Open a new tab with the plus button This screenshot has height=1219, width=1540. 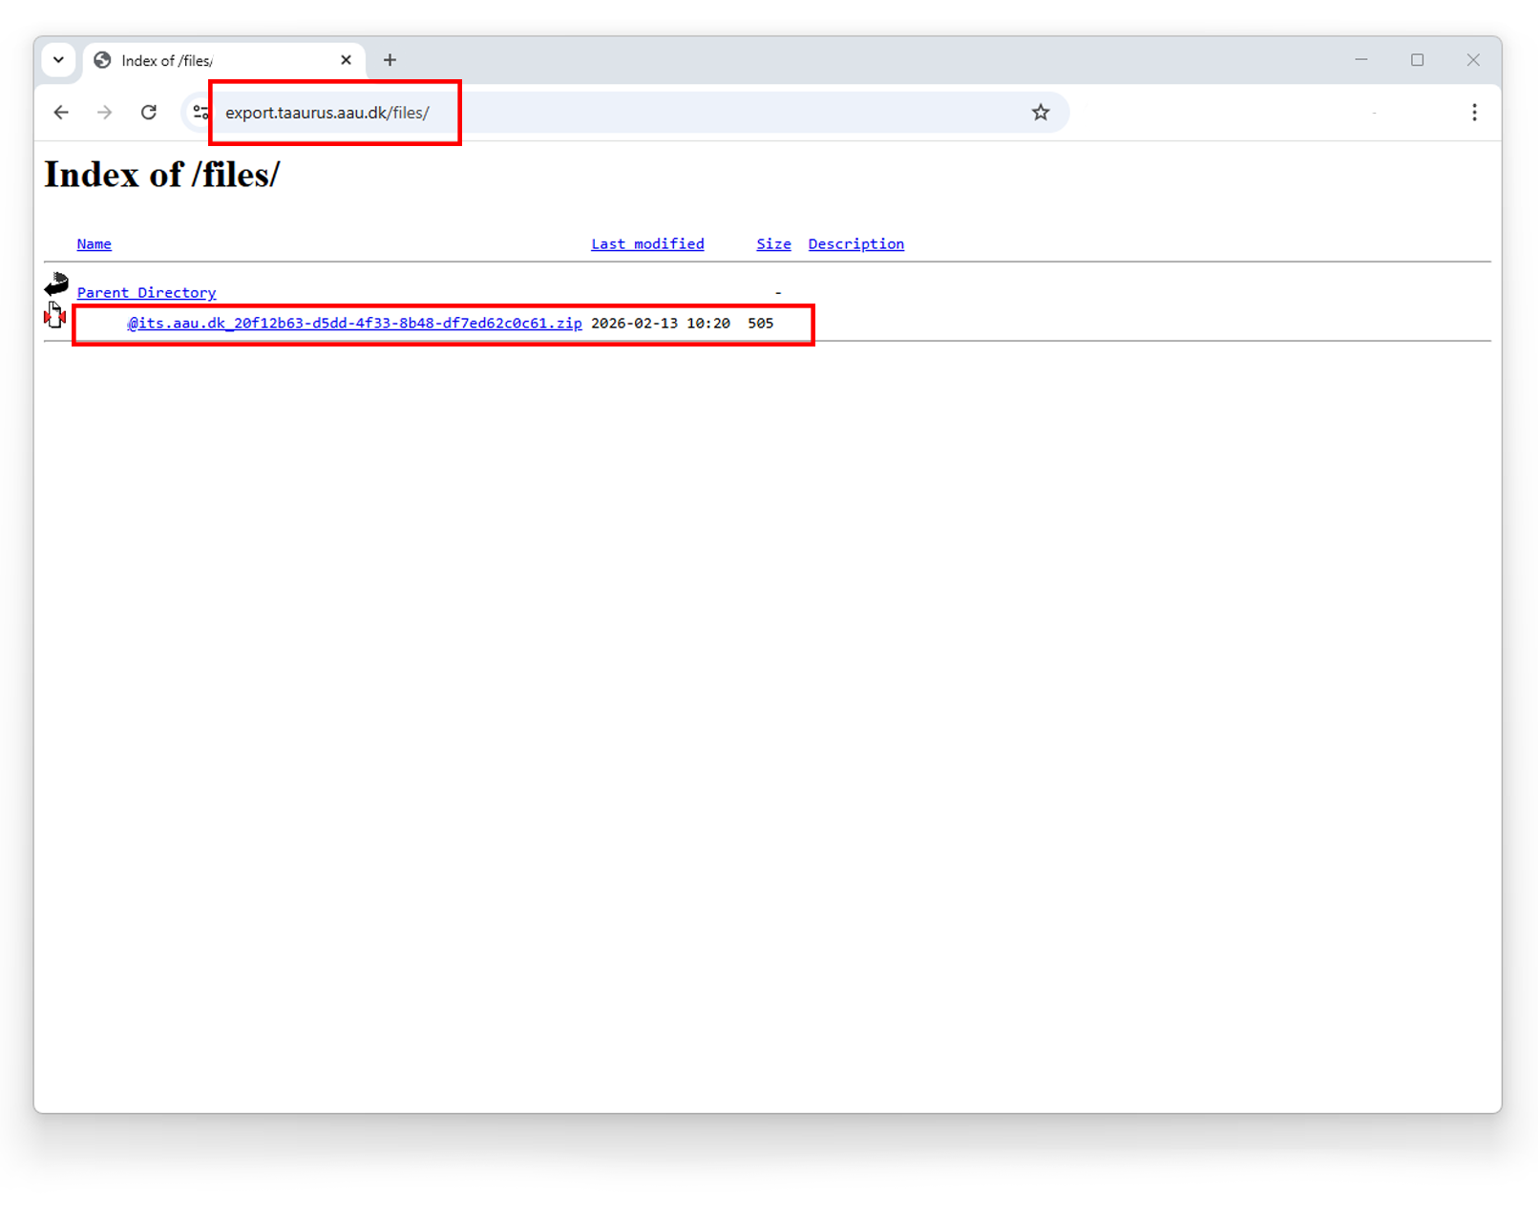(390, 59)
